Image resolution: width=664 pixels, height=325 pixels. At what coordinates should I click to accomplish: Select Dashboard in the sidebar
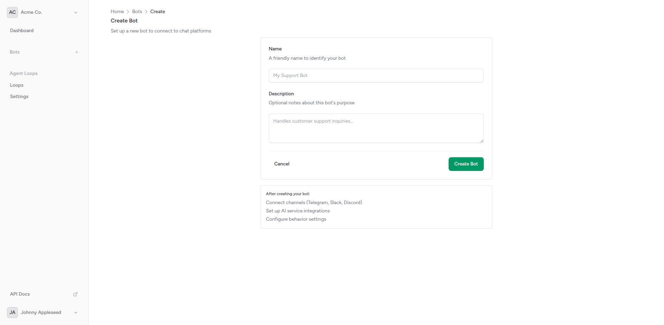coord(21,30)
